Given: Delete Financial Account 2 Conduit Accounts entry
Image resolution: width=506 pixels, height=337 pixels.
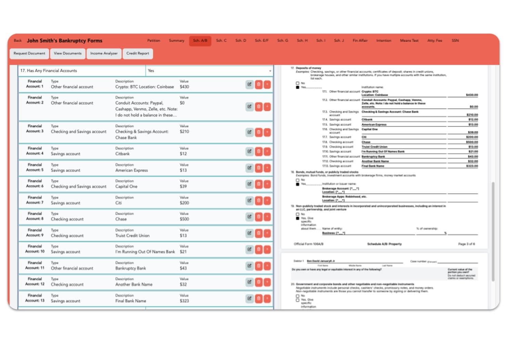Looking at the screenshot, I should point(259,107).
